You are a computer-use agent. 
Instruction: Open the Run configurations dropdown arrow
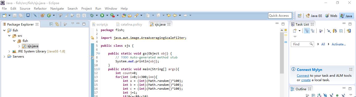coord(107,16)
